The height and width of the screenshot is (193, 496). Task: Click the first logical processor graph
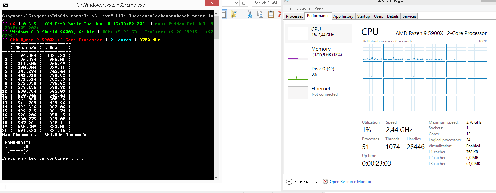(x=372, y=52)
